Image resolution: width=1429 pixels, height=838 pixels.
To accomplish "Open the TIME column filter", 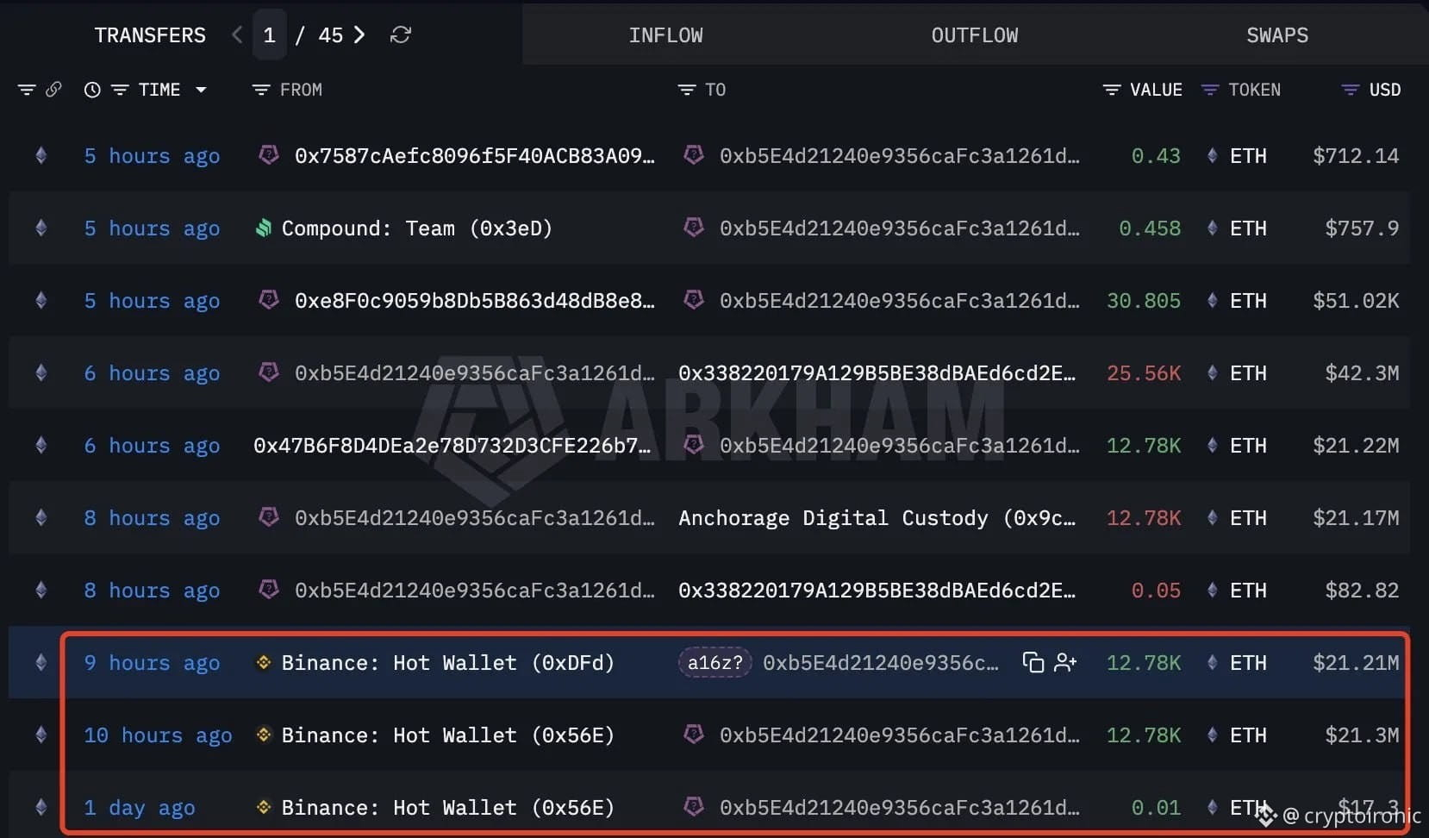I will pos(120,90).
